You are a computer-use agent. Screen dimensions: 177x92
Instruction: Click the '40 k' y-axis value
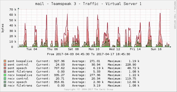click(x=13, y=25)
